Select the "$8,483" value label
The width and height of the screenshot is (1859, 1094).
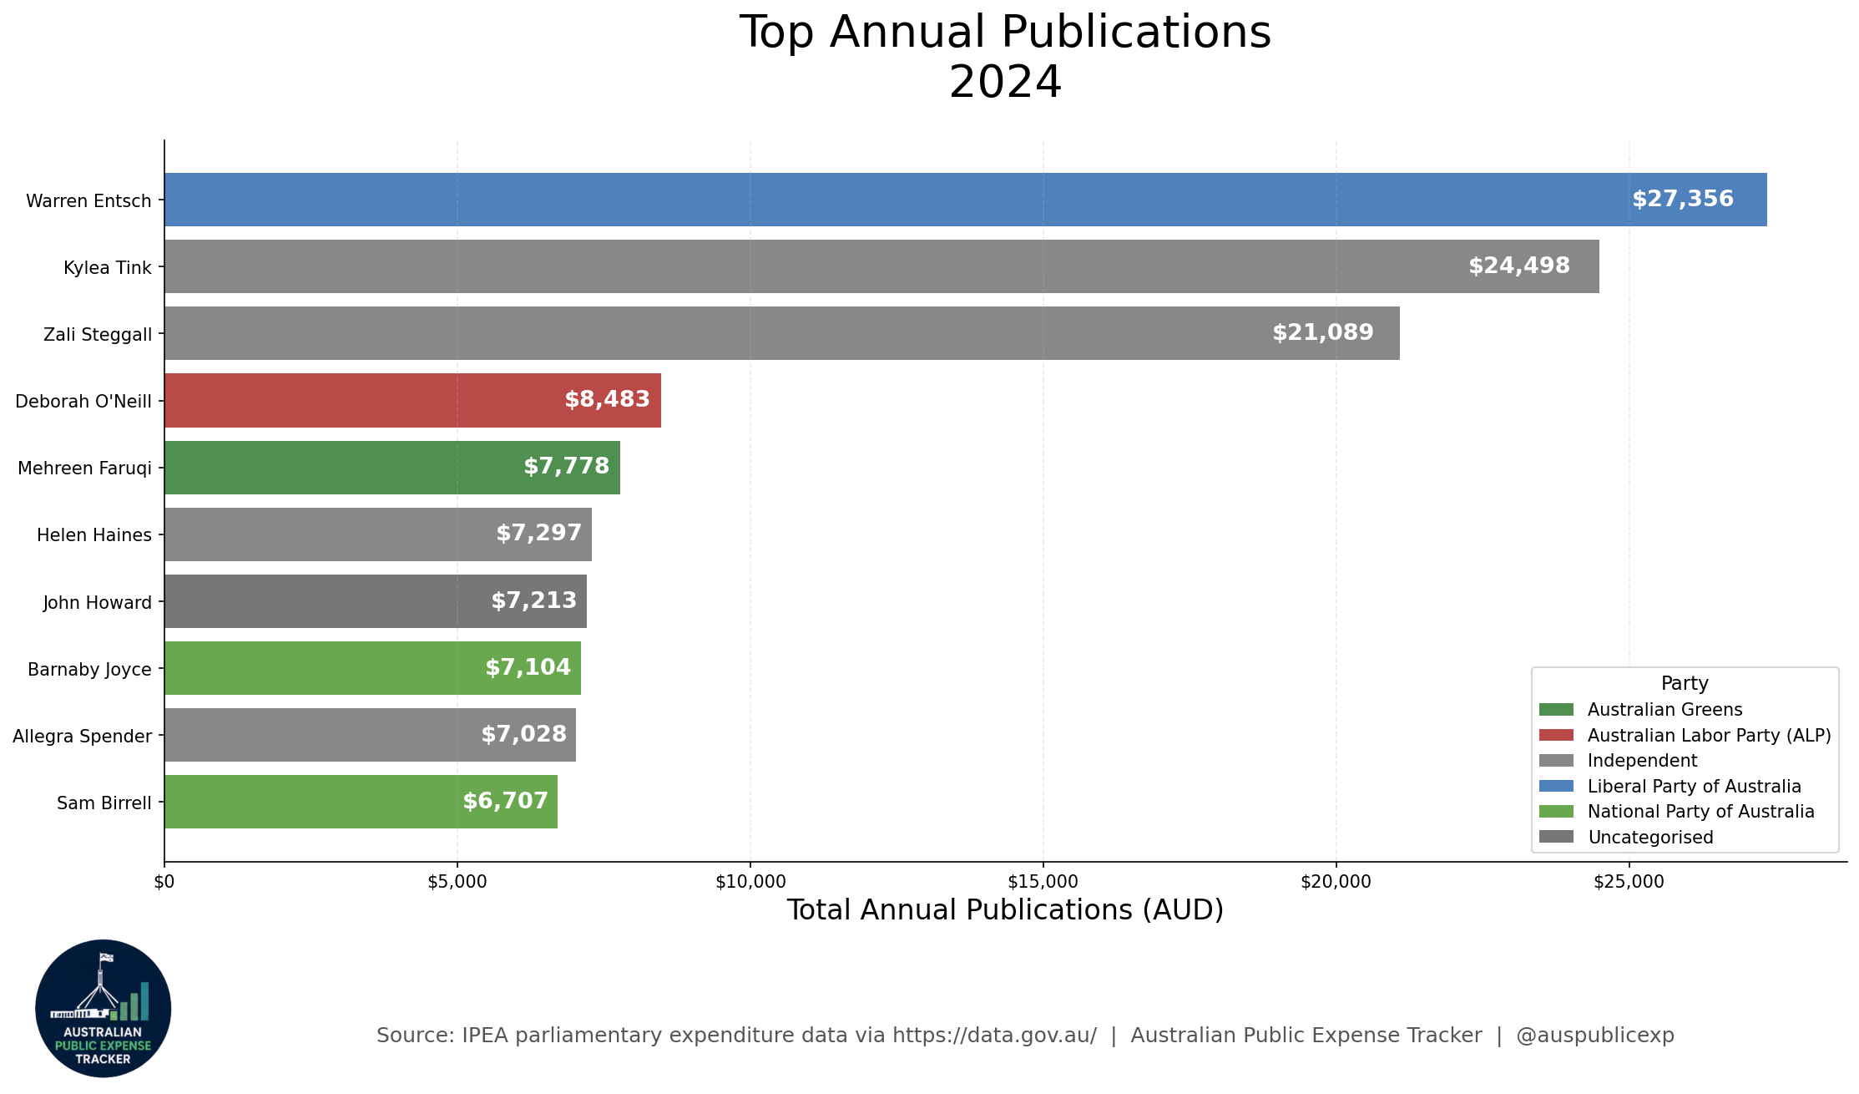click(x=607, y=399)
